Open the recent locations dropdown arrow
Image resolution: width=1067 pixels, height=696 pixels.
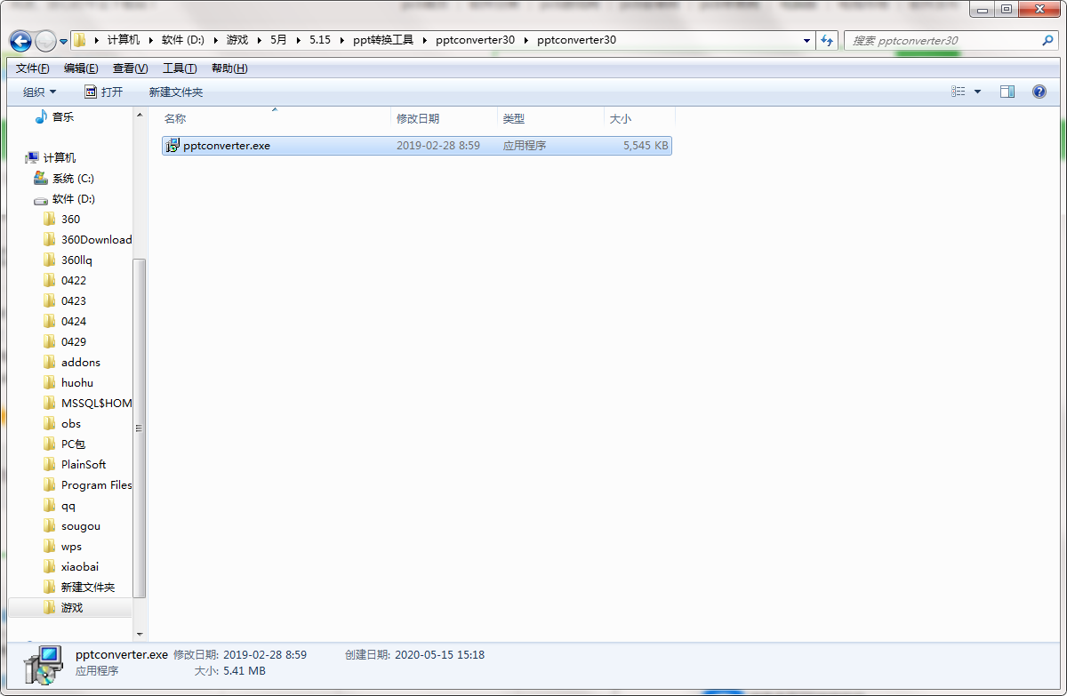coord(64,42)
